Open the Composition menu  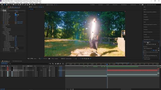[12, 3]
